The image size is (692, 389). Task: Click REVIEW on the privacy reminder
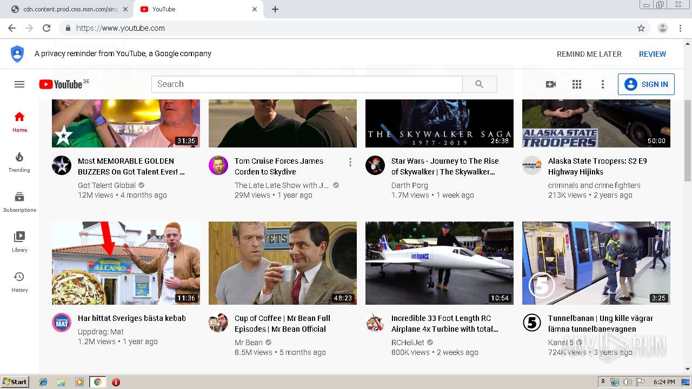pyautogui.click(x=653, y=54)
